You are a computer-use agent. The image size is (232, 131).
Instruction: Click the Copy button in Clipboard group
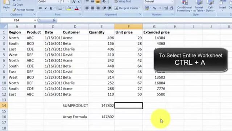(x=18, y=5)
